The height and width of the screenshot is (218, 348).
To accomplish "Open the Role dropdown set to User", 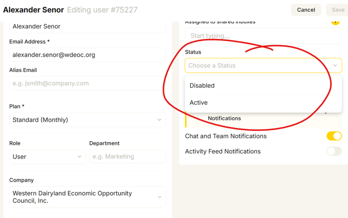I will pos(47,157).
